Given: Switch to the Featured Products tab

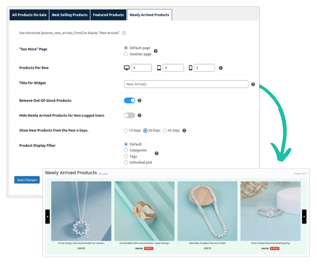Looking at the screenshot, I should pos(108,15).
